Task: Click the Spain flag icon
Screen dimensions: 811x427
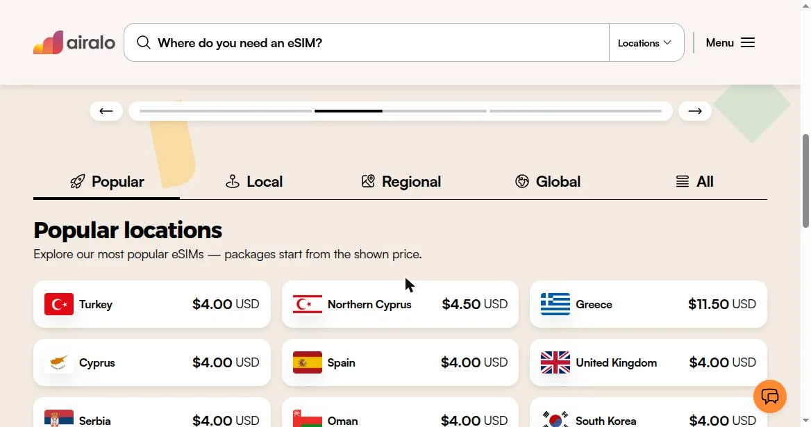Action: (307, 362)
